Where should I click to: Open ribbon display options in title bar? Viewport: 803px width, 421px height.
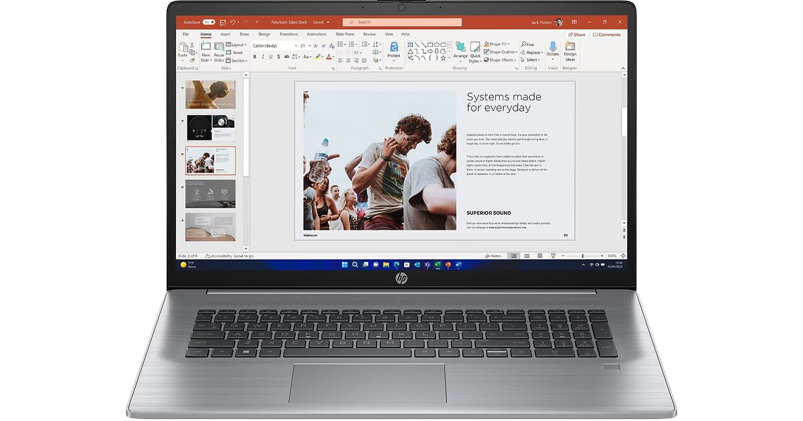(x=574, y=22)
